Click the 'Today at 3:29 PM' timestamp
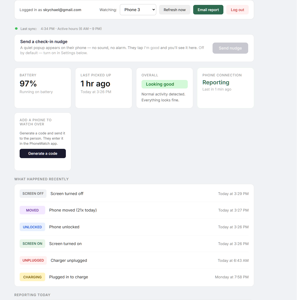This screenshot has height=300, width=297. (233, 194)
